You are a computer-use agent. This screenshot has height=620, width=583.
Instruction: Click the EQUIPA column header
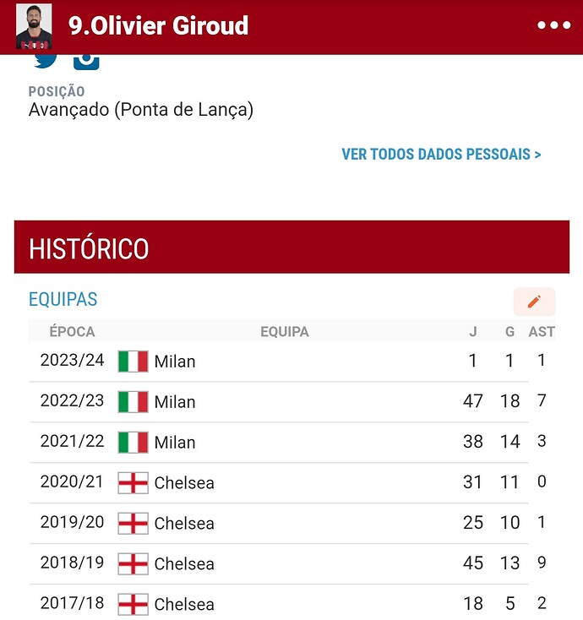[285, 331]
